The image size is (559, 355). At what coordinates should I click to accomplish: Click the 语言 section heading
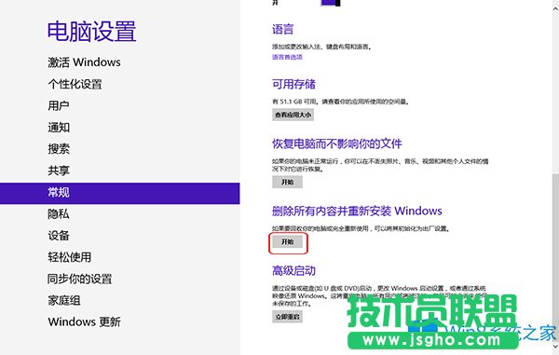tap(282, 29)
